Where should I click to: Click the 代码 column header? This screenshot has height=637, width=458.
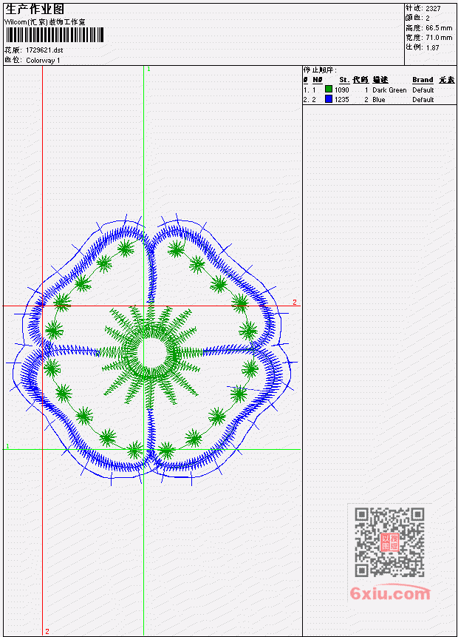tap(360, 80)
